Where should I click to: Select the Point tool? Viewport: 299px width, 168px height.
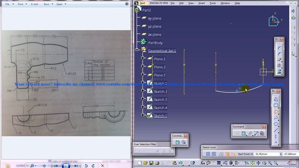pyautogui.click(x=276, y=142)
